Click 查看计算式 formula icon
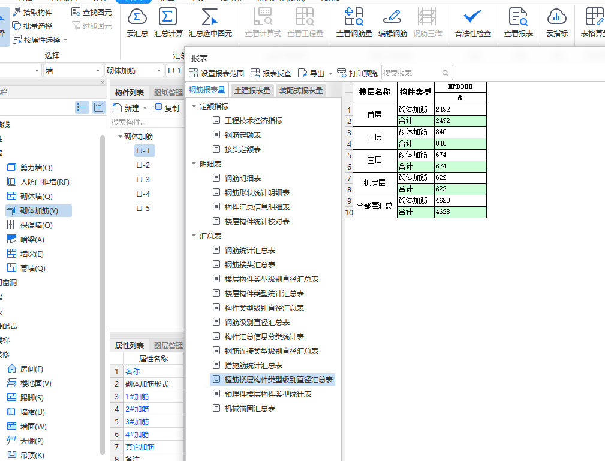Screen dimensions: 605x461 [x=263, y=22]
